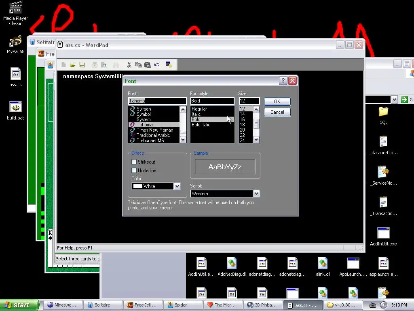
Task: Enable the Strikeout checkbox
Action: [x=134, y=162]
